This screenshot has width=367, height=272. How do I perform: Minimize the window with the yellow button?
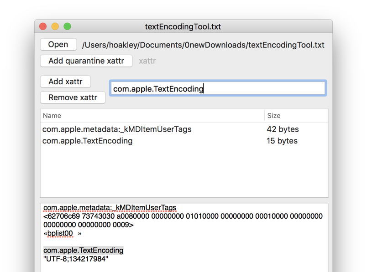pyautogui.click(x=55, y=26)
